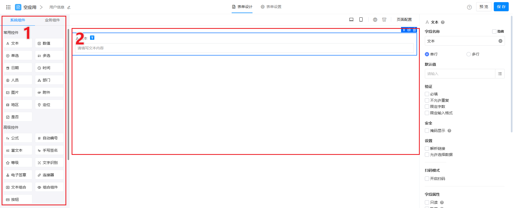
Task: Select the 多行 radio button
Action: click(x=468, y=54)
